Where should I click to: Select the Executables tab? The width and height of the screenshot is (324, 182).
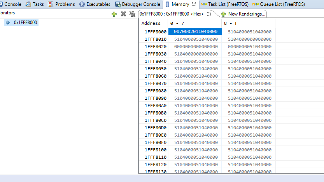click(x=95, y=4)
